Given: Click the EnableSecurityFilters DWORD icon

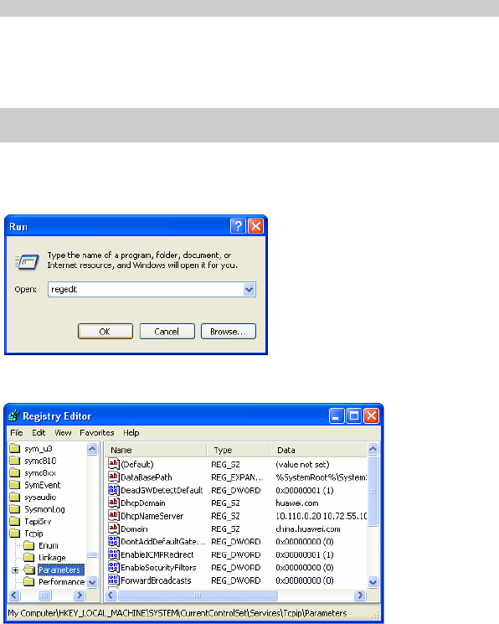Looking at the screenshot, I should point(113,567).
